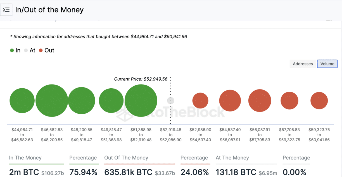The height and width of the screenshot is (177, 342).
Task: Click the largest green bubble before current price
Action: pyautogui.click(x=141, y=101)
